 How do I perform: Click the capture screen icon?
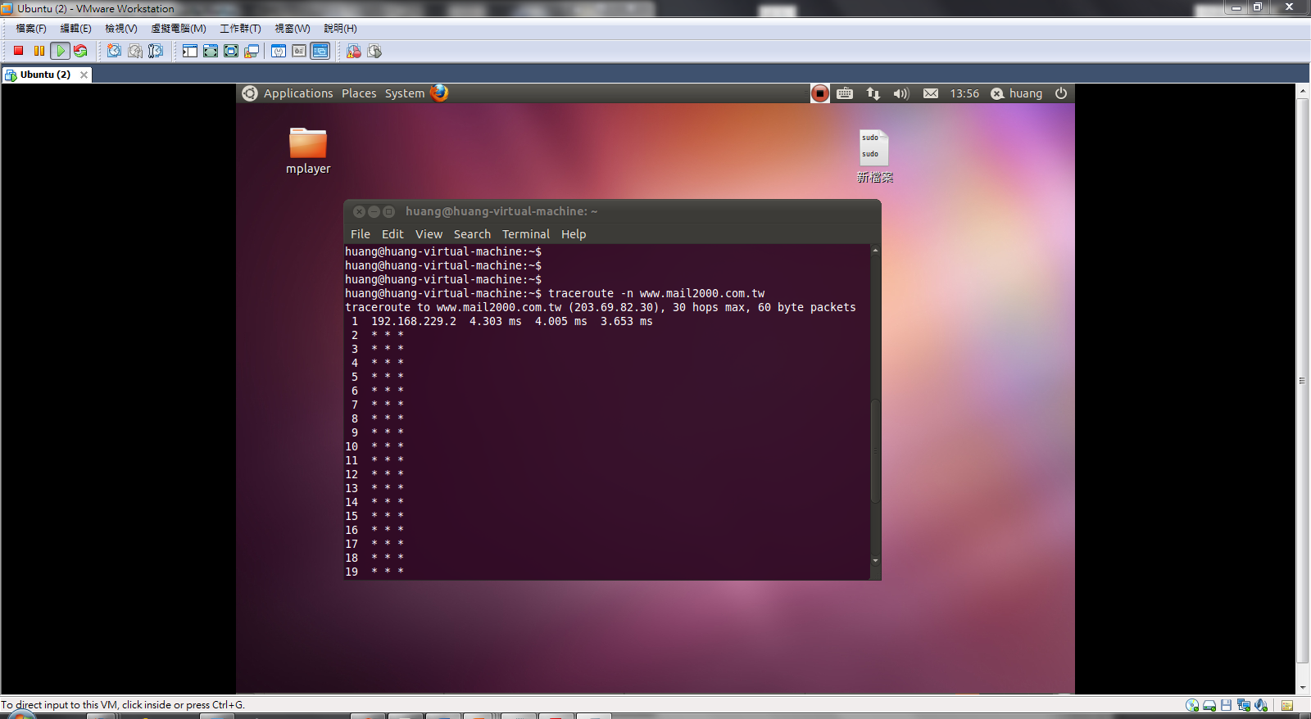pyautogui.click(x=354, y=51)
